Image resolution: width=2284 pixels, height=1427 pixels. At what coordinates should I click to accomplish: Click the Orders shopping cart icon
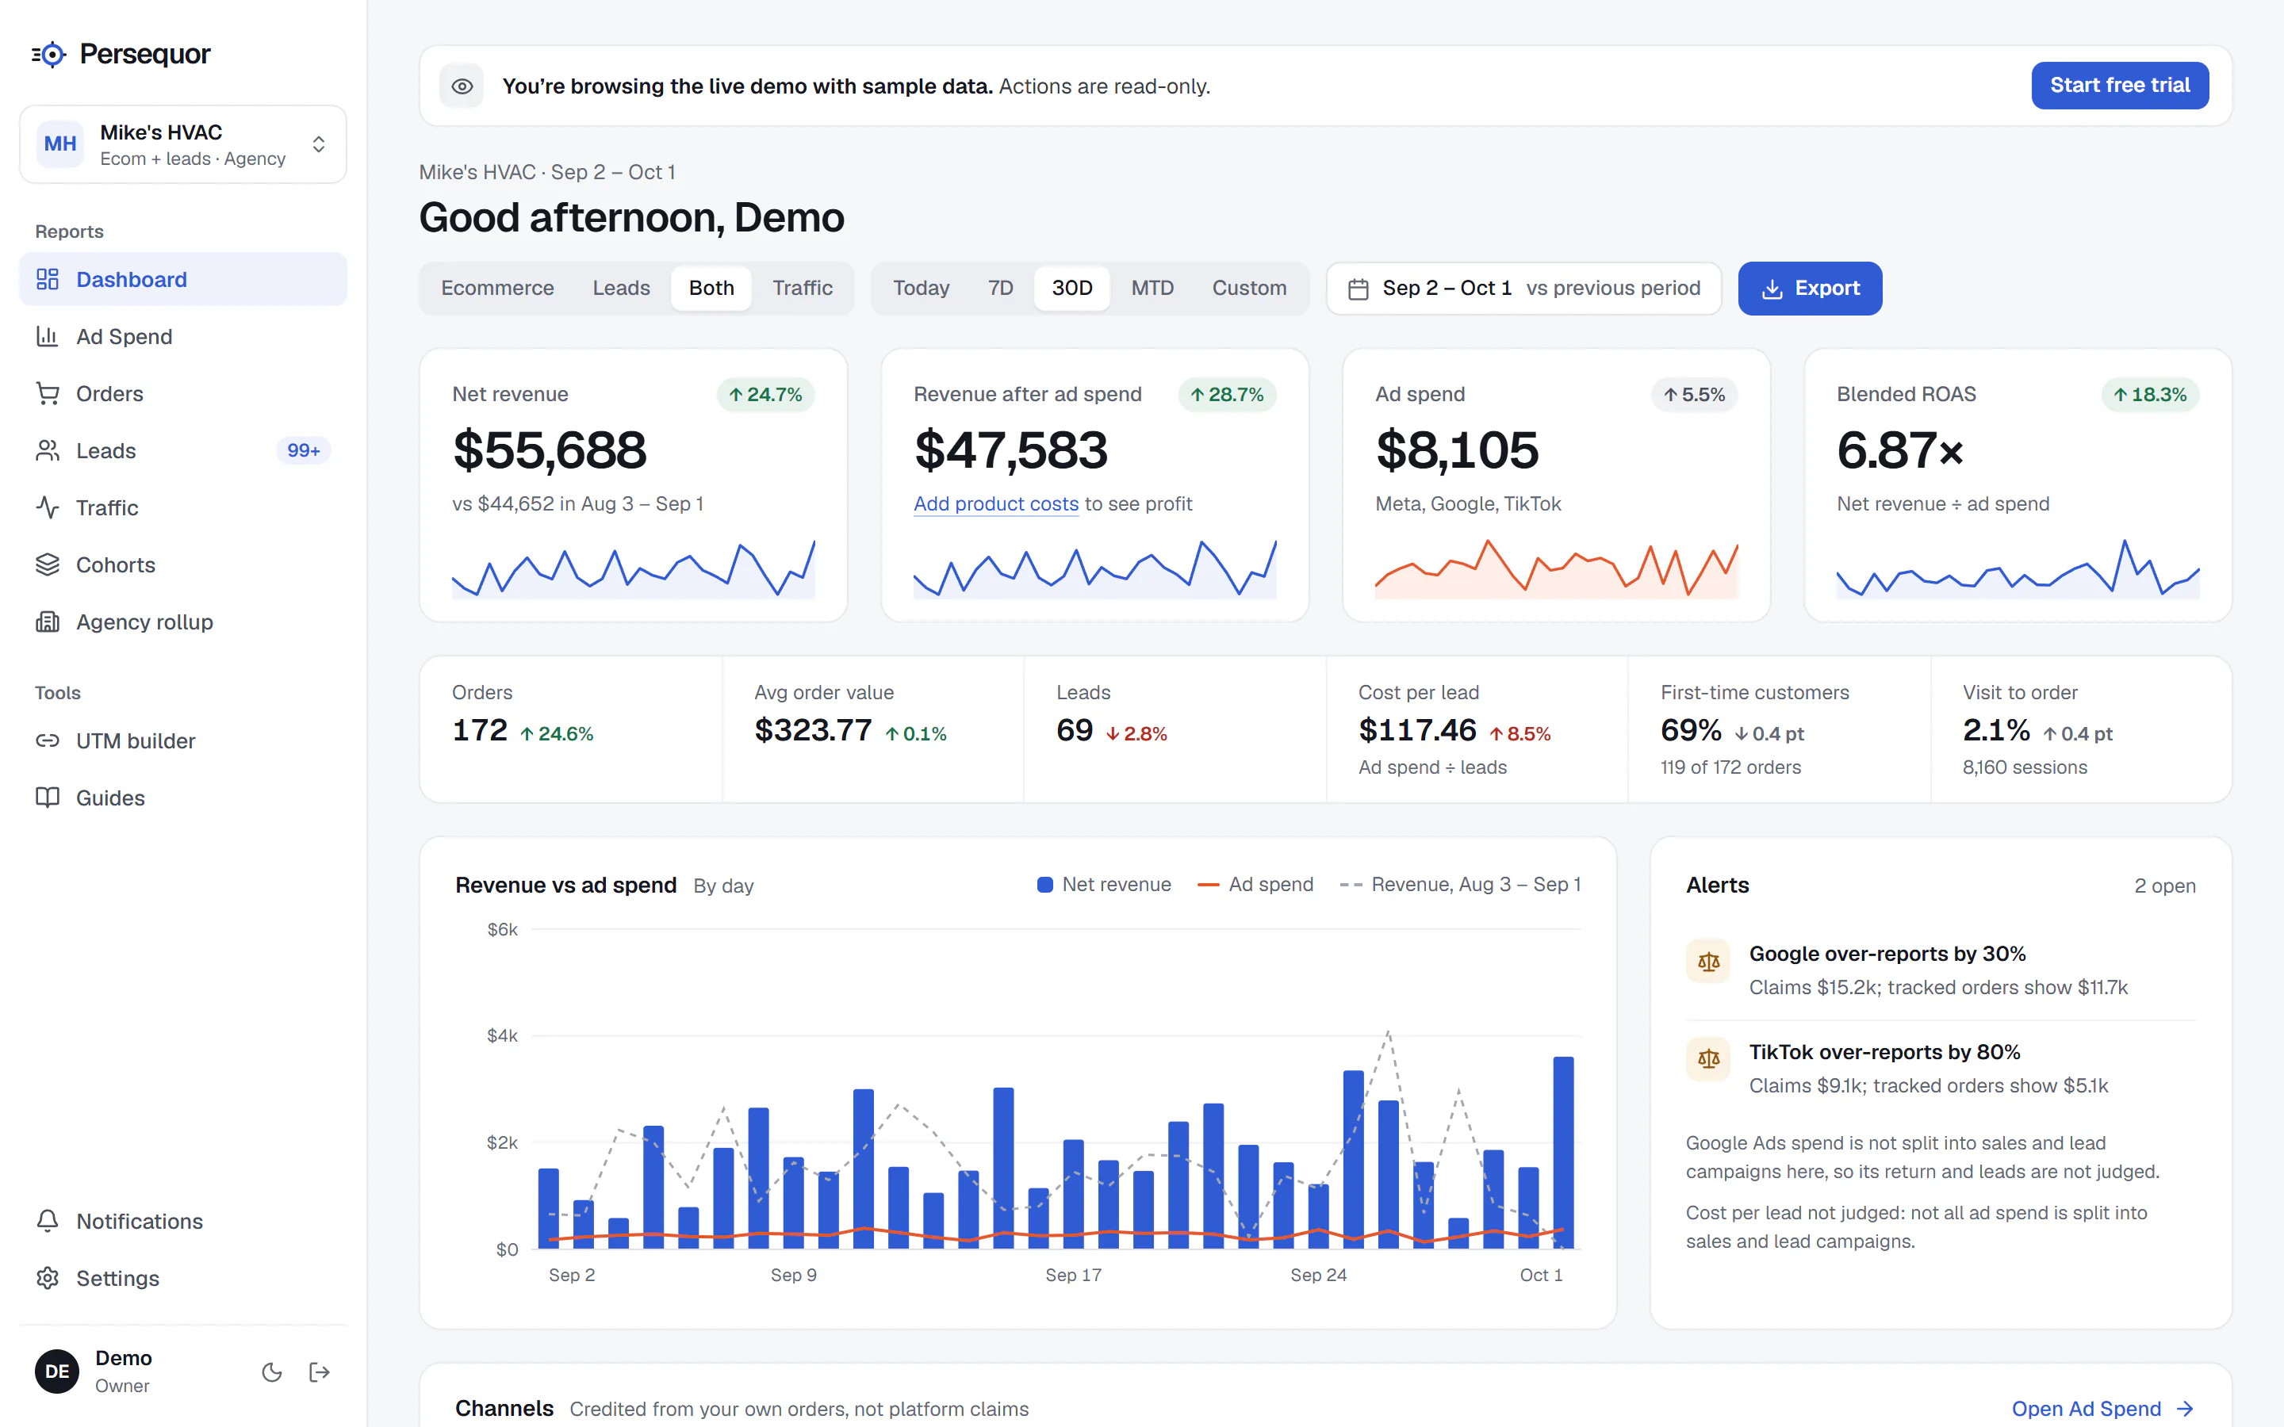click(x=48, y=393)
